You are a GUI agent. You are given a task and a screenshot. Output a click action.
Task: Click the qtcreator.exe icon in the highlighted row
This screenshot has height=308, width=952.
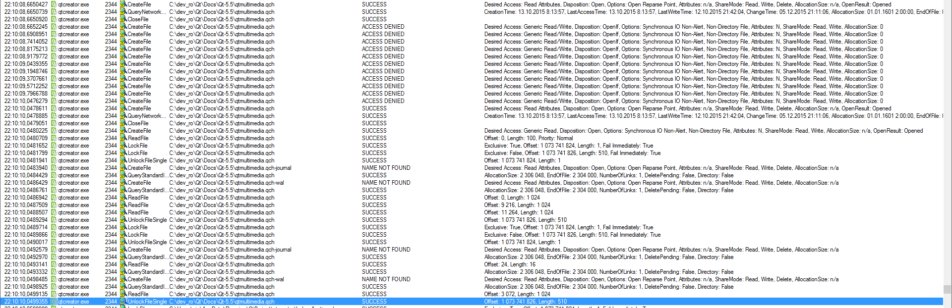tap(54, 302)
